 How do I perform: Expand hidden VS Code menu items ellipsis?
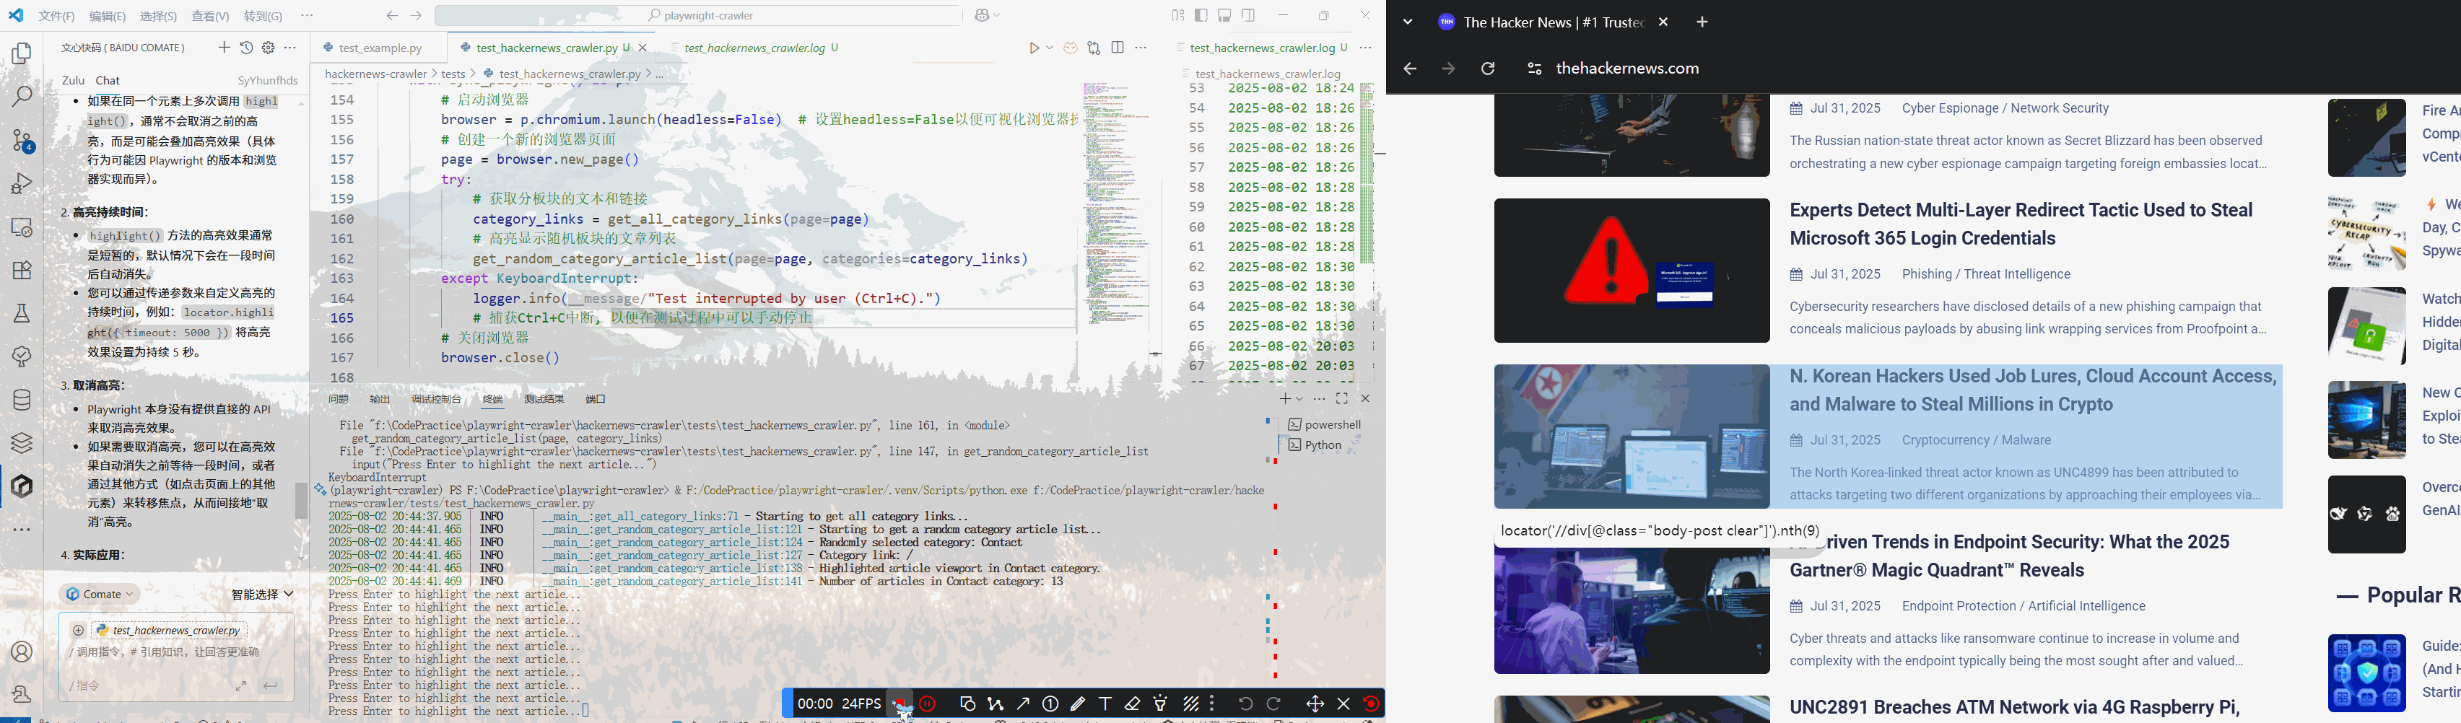(x=307, y=17)
